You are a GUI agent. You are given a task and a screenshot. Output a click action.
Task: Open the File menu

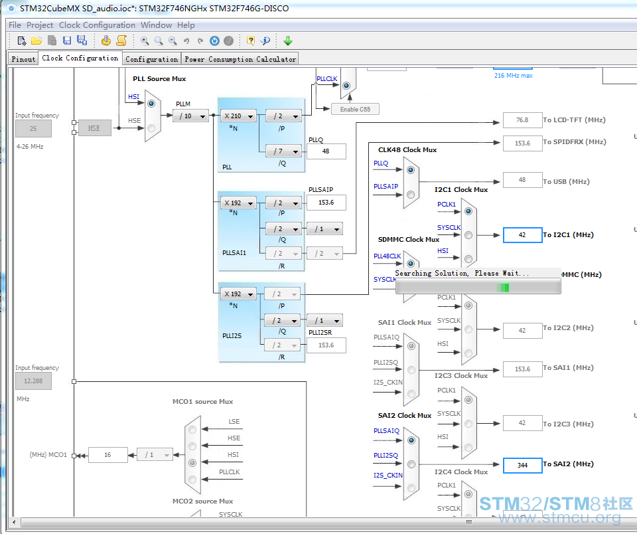(15, 25)
